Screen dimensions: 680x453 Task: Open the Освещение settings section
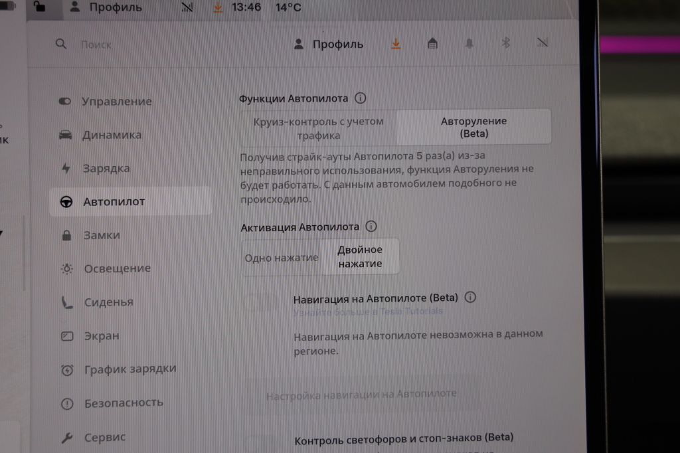(x=117, y=268)
